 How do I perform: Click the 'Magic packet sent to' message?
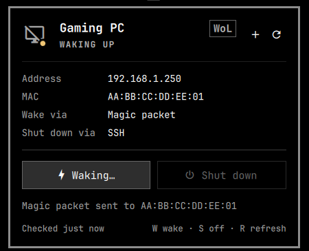pos(129,206)
